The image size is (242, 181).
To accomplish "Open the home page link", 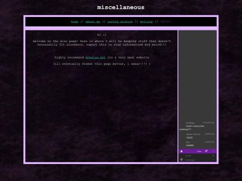I will click(x=74, y=22).
